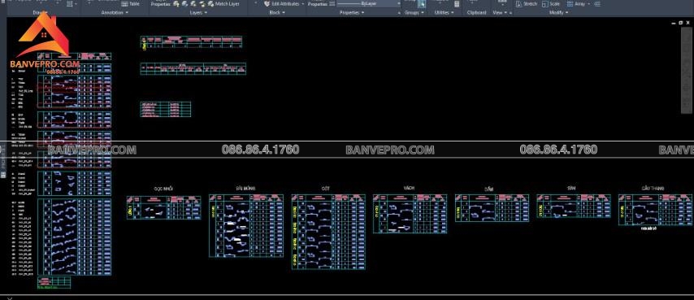The image size is (694, 300).
Task: Expand the Annotation panel
Action: click(x=115, y=13)
